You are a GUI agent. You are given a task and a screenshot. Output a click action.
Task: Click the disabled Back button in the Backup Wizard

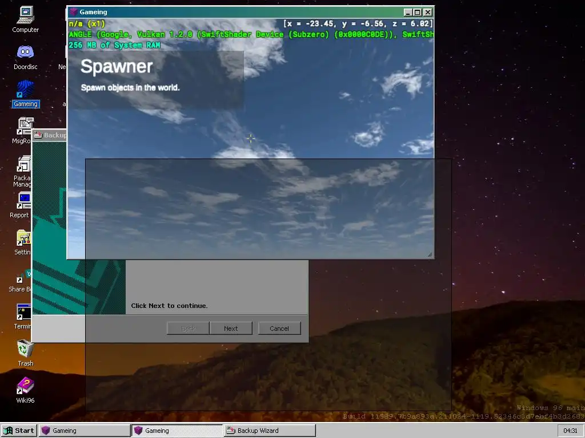pos(188,328)
